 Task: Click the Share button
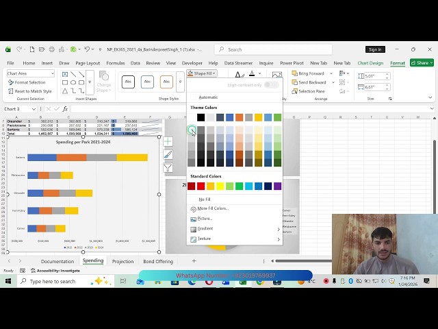[422, 63]
